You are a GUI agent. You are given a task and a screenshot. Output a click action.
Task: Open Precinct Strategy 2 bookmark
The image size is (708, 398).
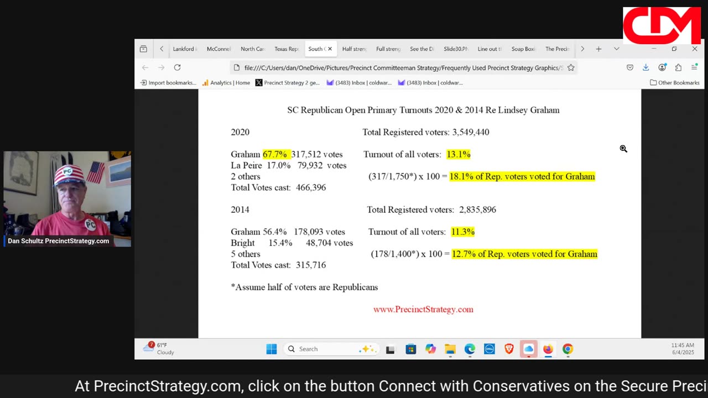(287, 83)
